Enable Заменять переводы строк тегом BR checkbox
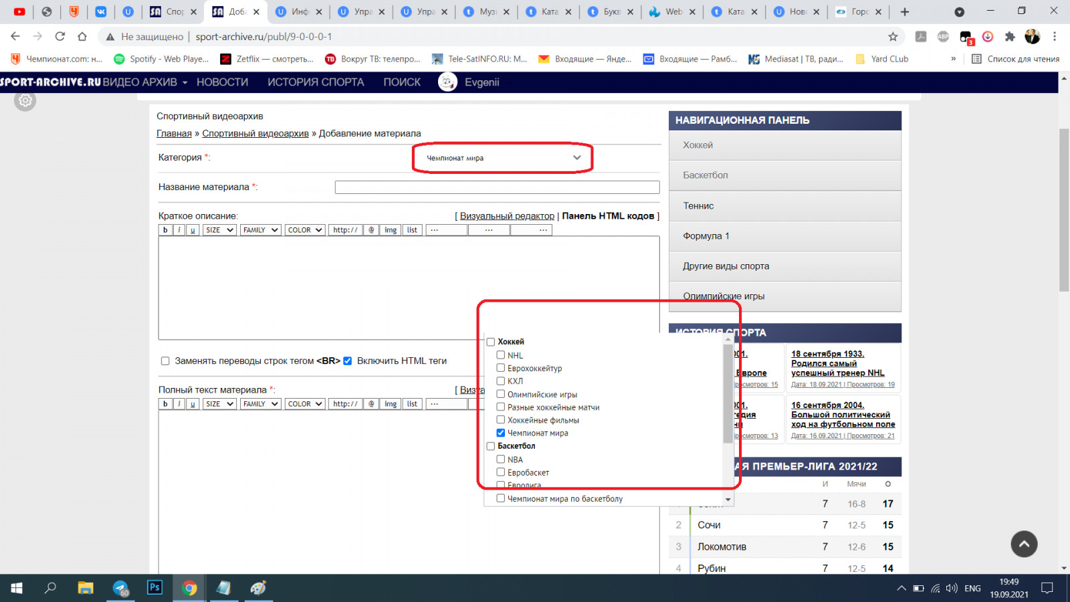Viewport: 1070px width, 602px height. click(x=165, y=361)
